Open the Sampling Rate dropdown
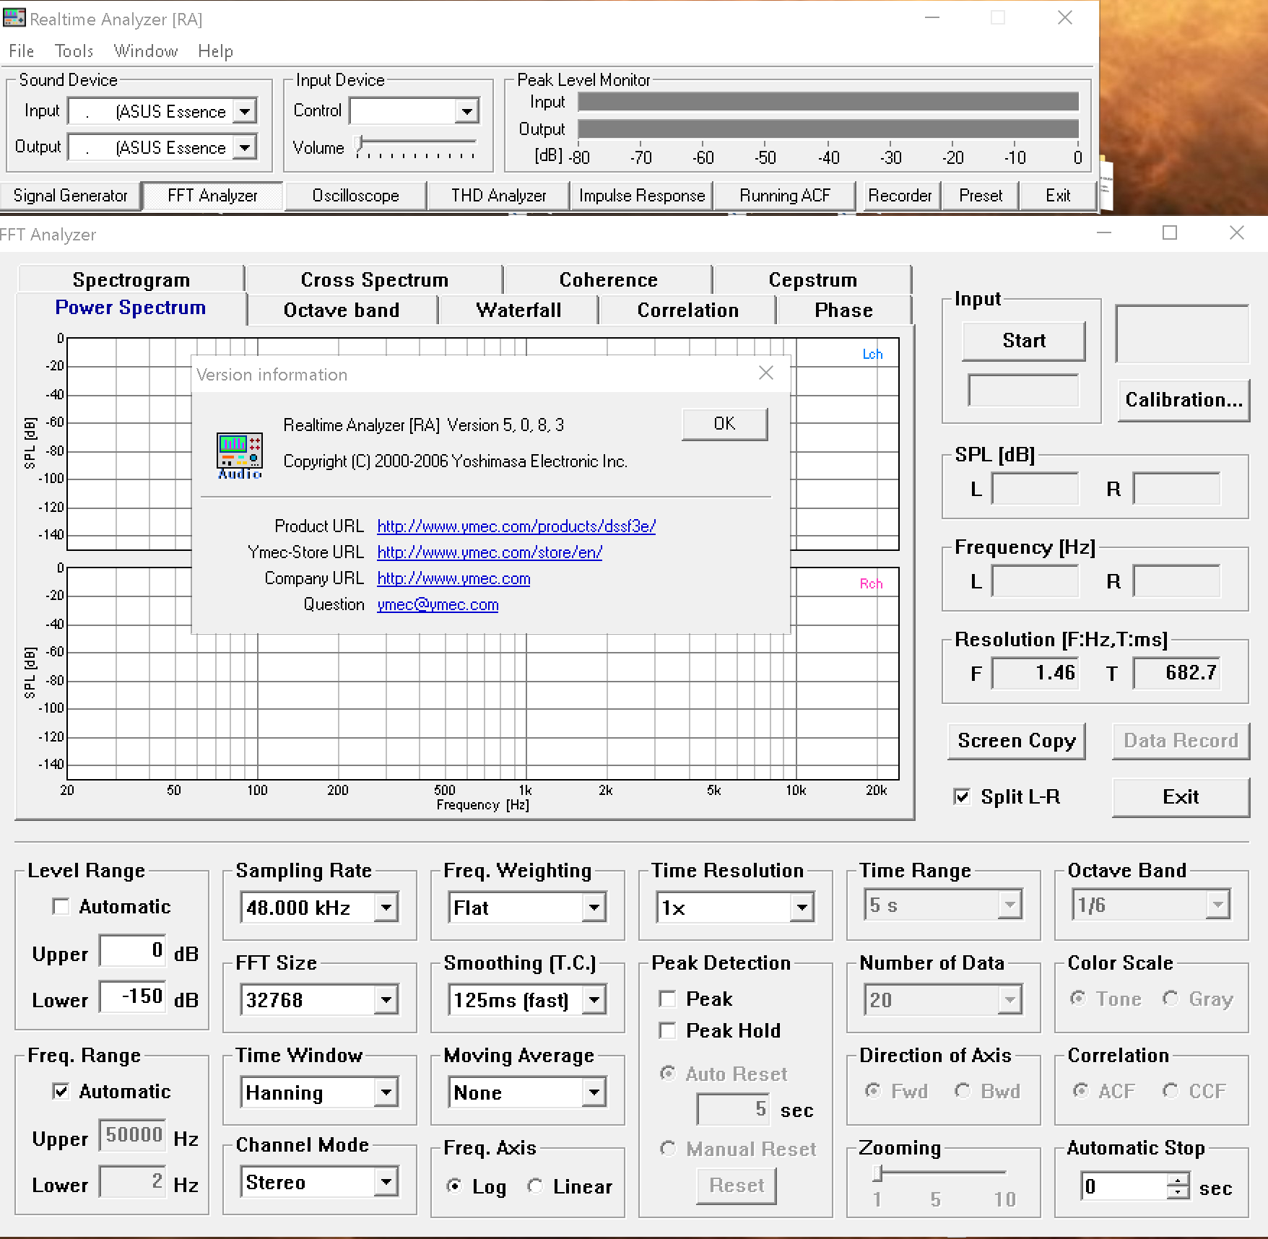This screenshot has height=1239, width=1268. coord(386,908)
